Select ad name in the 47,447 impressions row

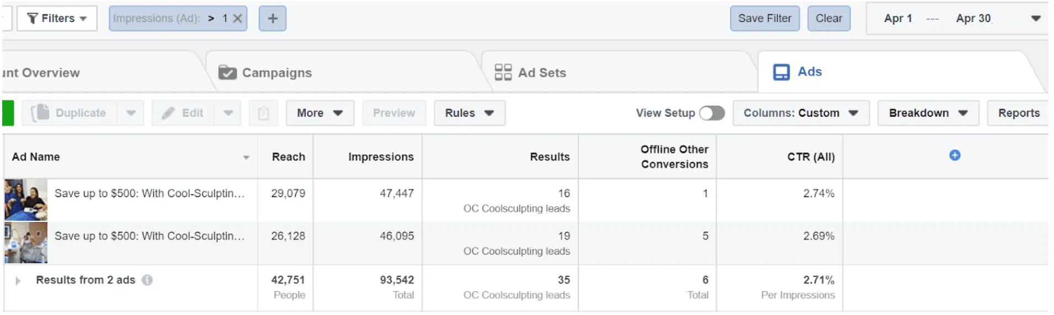[x=150, y=193]
